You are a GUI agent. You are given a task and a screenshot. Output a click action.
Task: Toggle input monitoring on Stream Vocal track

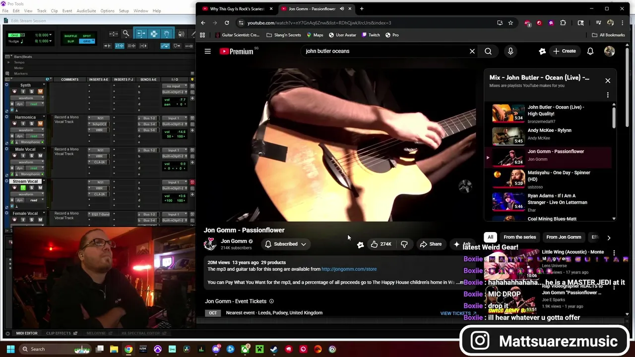[x=23, y=188]
